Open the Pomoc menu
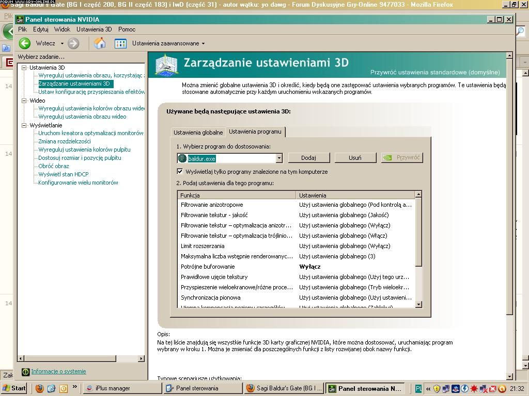 click(x=127, y=29)
